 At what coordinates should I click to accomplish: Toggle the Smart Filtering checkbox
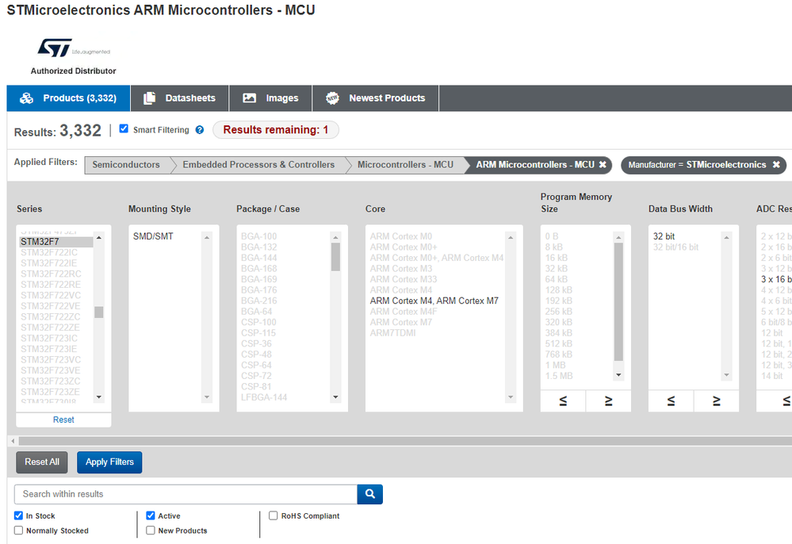pos(124,128)
